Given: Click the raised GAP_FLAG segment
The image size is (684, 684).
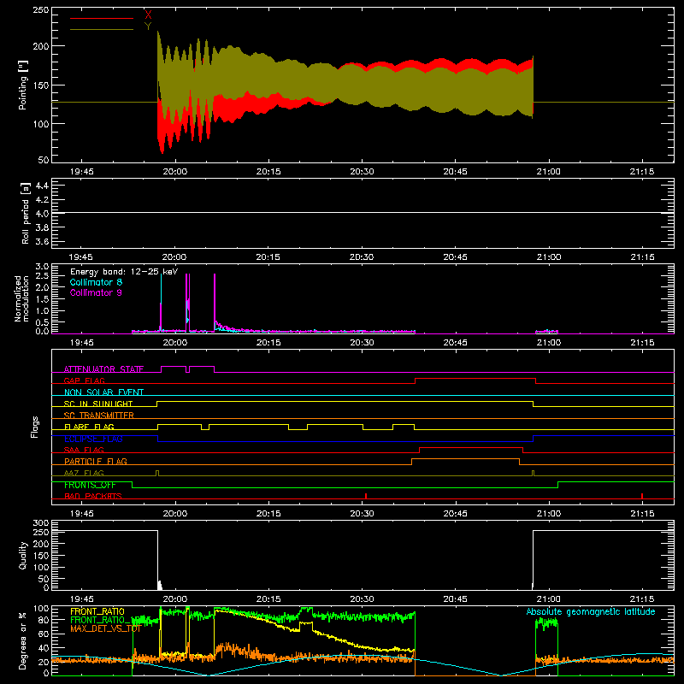Looking at the screenshot, I should (475, 379).
